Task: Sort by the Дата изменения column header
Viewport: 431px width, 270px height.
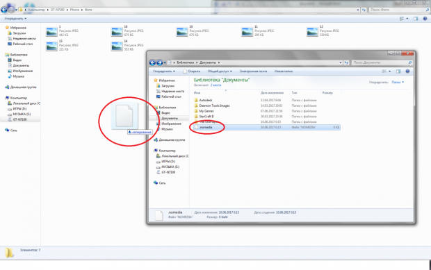Action: click(x=272, y=93)
